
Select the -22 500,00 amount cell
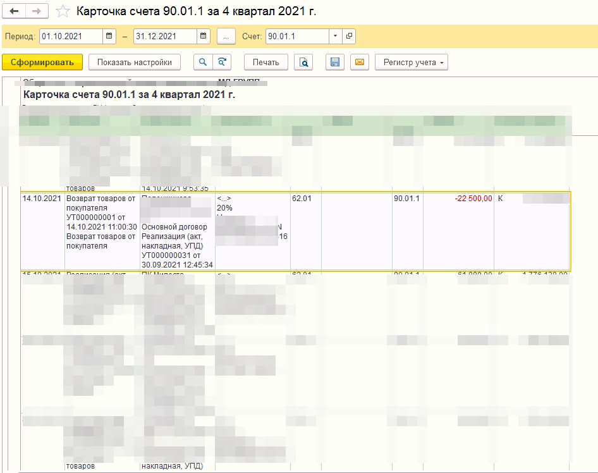[458, 199]
